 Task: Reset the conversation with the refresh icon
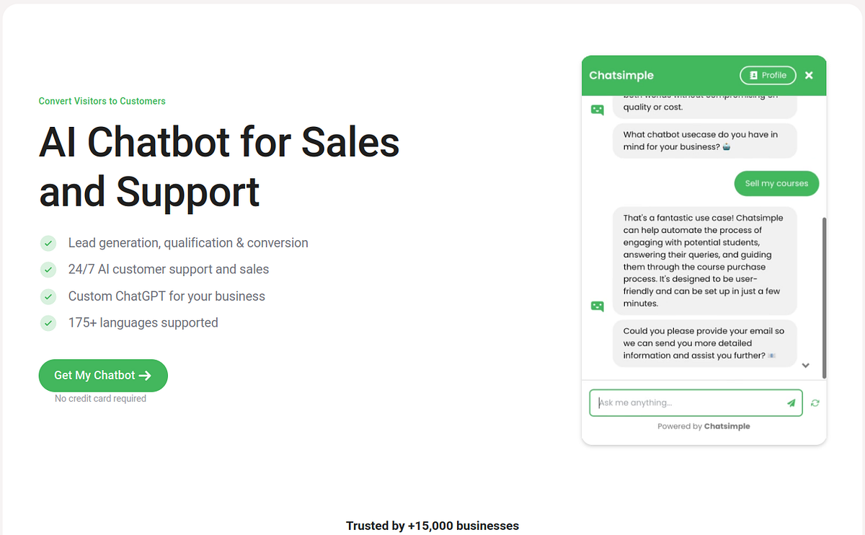(815, 402)
